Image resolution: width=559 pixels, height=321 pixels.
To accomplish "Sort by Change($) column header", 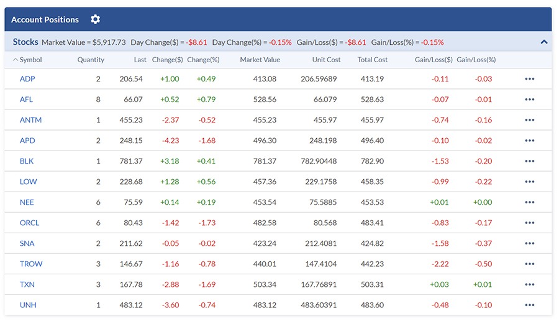I will tap(167, 60).
